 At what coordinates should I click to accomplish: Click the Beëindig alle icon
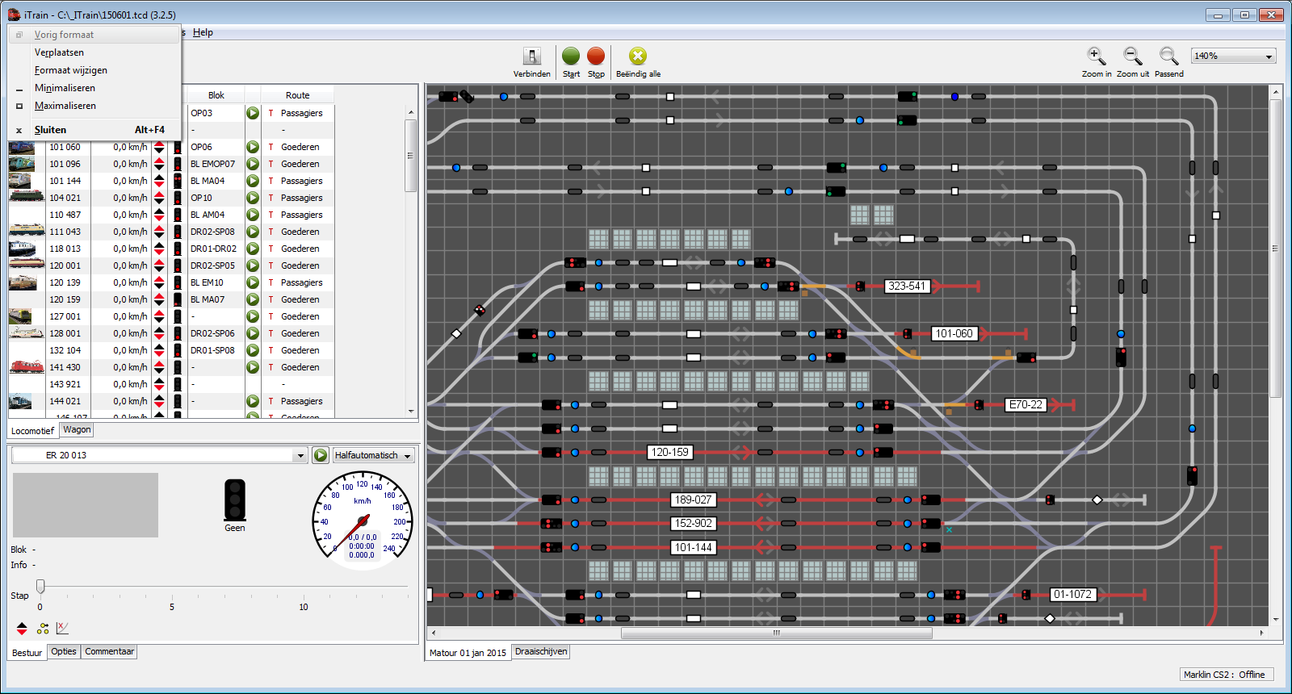[638, 56]
